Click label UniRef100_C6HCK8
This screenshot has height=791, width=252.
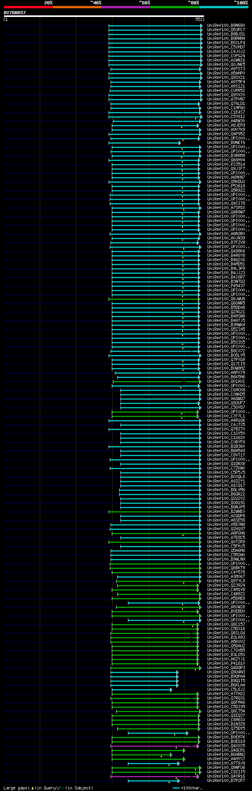point(226,390)
